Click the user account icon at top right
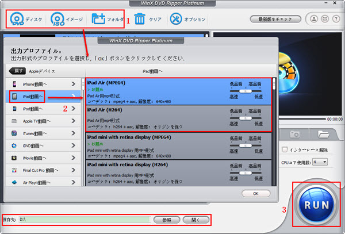 pyautogui.click(x=314, y=19)
